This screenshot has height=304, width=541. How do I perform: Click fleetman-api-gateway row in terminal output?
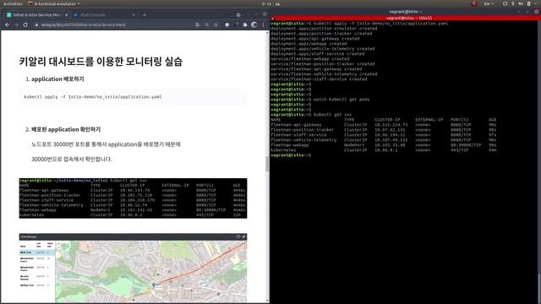pyautogui.click(x=384, y=124)
